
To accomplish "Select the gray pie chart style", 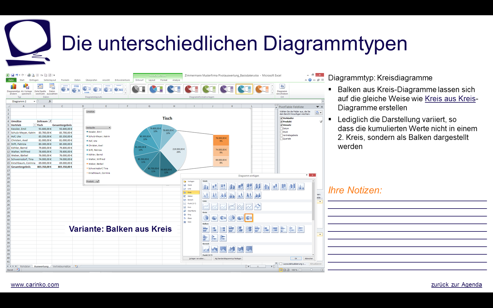I will [x=139, y=89].
